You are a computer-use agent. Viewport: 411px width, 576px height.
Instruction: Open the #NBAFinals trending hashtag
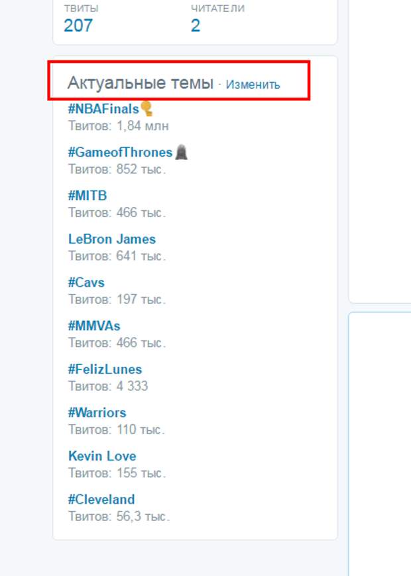(103, 109)
